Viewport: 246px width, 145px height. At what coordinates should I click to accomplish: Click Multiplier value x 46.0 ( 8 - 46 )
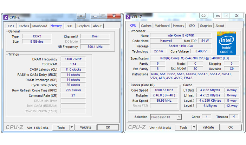click(x=164, y=95)
